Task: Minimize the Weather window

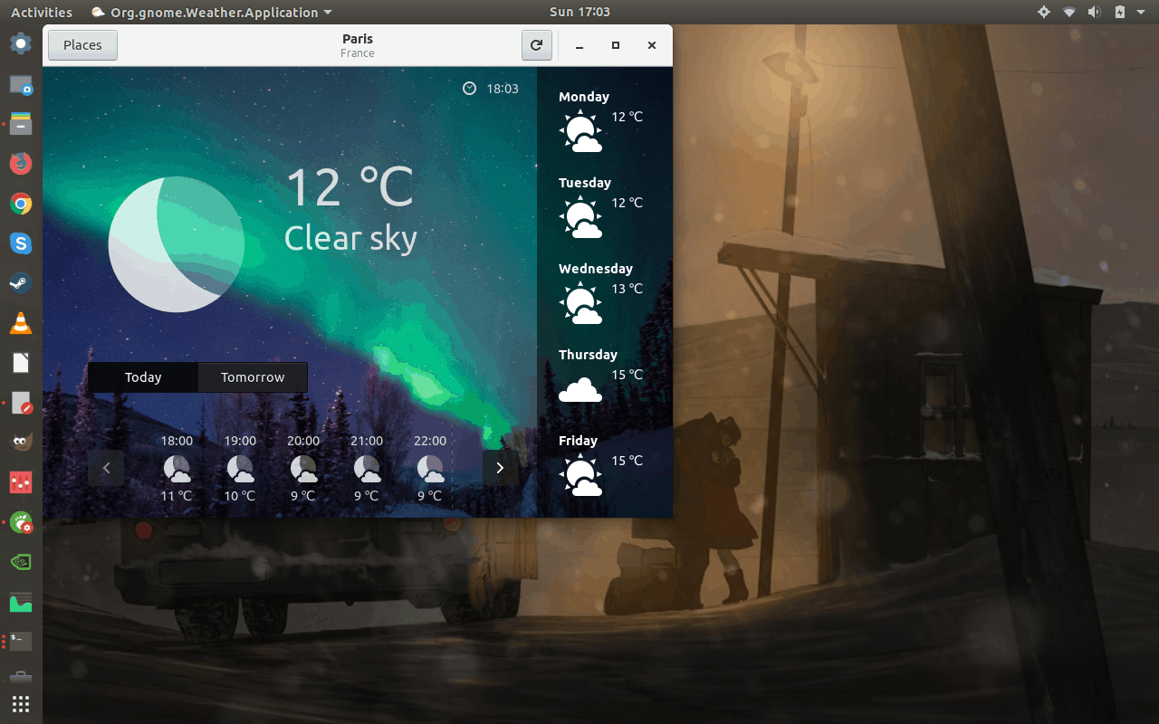Action: pos(579,45)
